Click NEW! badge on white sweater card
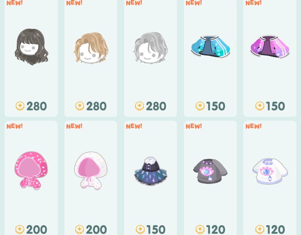The width and height of the screenshot is (301, 235). 253,126
